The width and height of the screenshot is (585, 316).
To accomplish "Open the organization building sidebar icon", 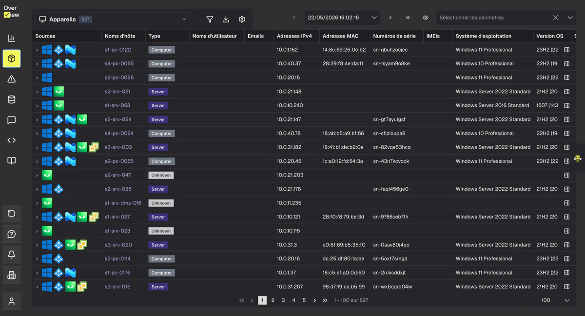I will click(12, 275).
